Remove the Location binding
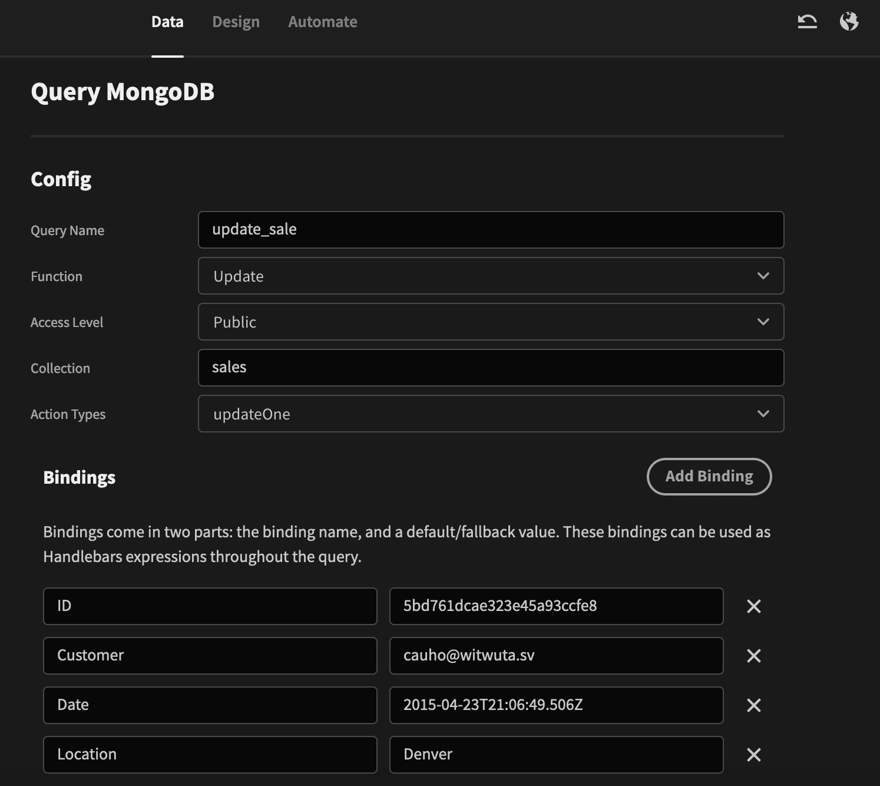The image size is (880, 786). click(x=754, y=755)
